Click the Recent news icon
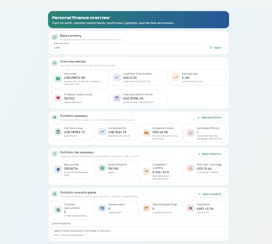The height and width of the screenshot is (244, 272). [102, 208]
